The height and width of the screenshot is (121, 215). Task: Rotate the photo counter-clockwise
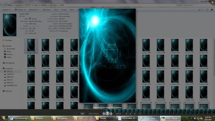click(x=126, y=114)
